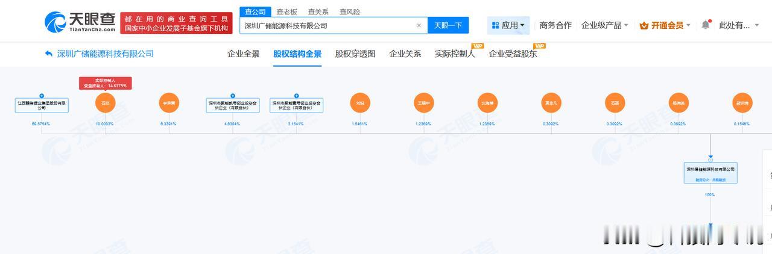Click the orange shareholder circle 王晓申
The height and width of the screenshot is (254, 772).
pyautogui.click(x=423, y=103)
